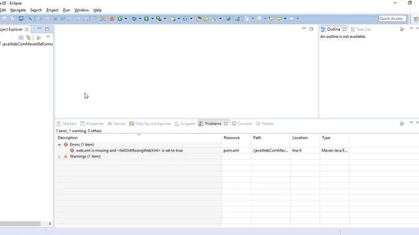The height and width of the screenshot is (235, 419).
Task: Open the Outline panel view menu
Action: 412,29
